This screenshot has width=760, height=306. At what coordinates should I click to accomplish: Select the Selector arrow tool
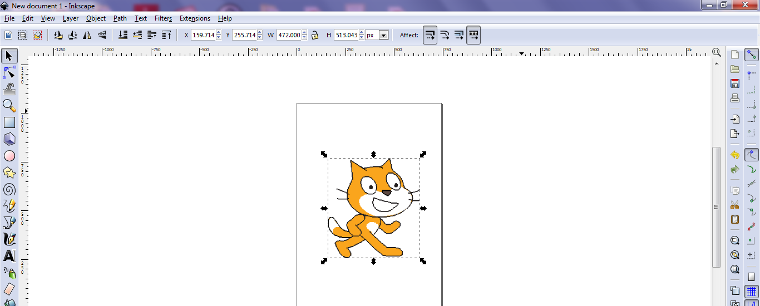[x=9, y=56]
